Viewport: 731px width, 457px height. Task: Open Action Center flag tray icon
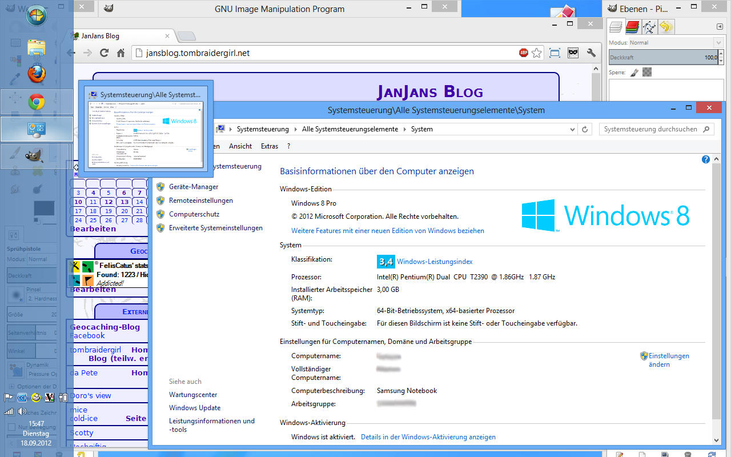pos(9,398)
